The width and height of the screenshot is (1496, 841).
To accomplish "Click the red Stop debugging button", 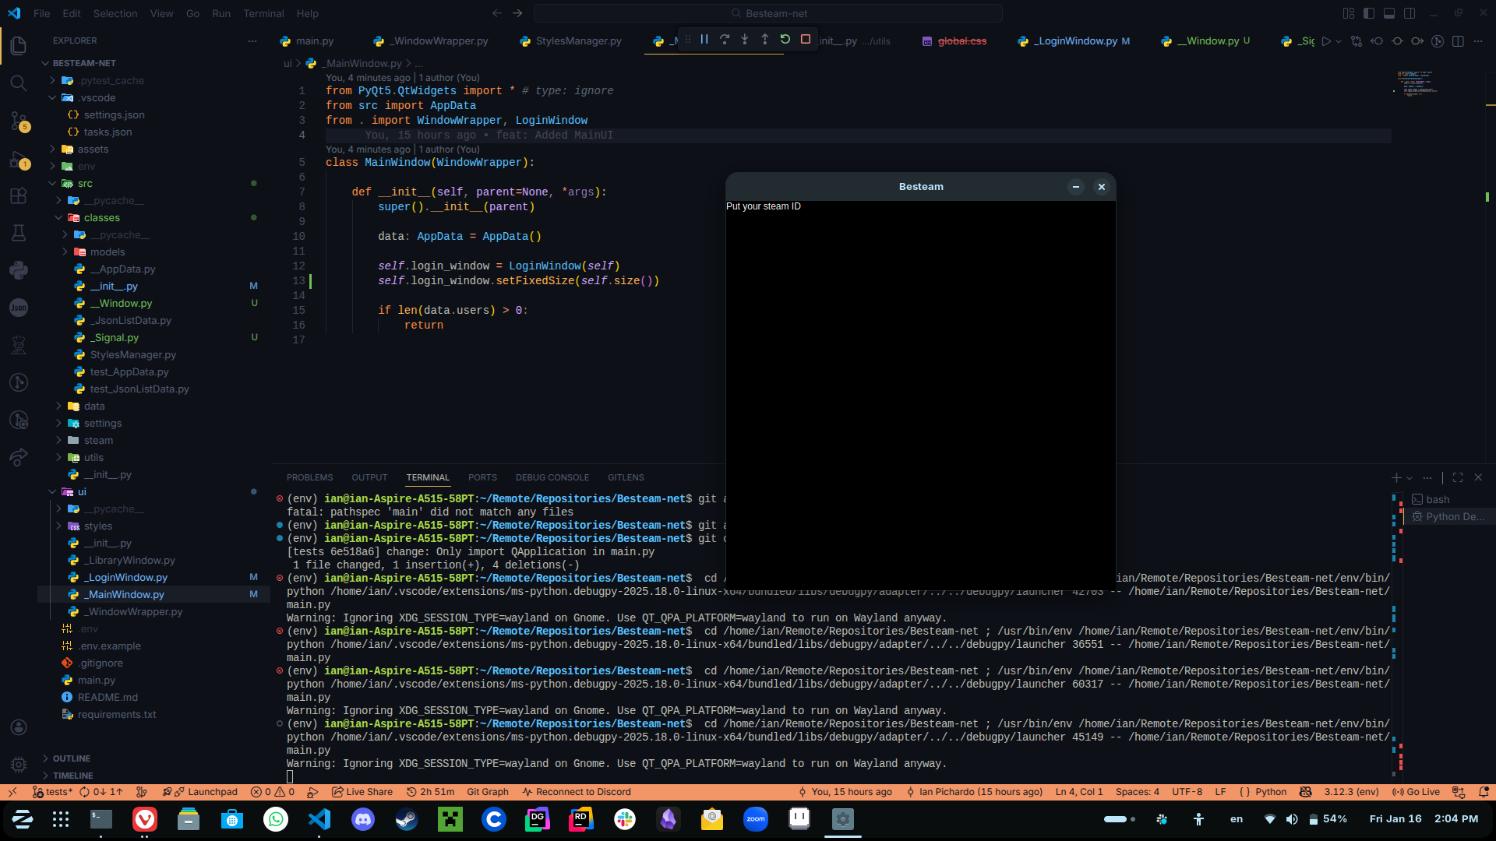I will pos(806,39).
